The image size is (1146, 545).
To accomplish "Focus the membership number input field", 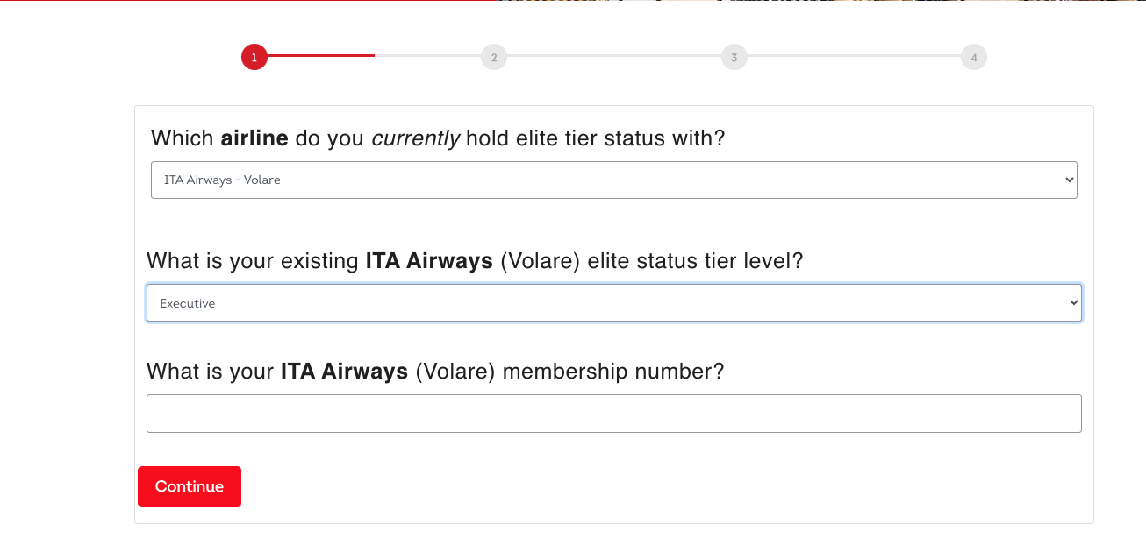I will (x=614, y=414).
